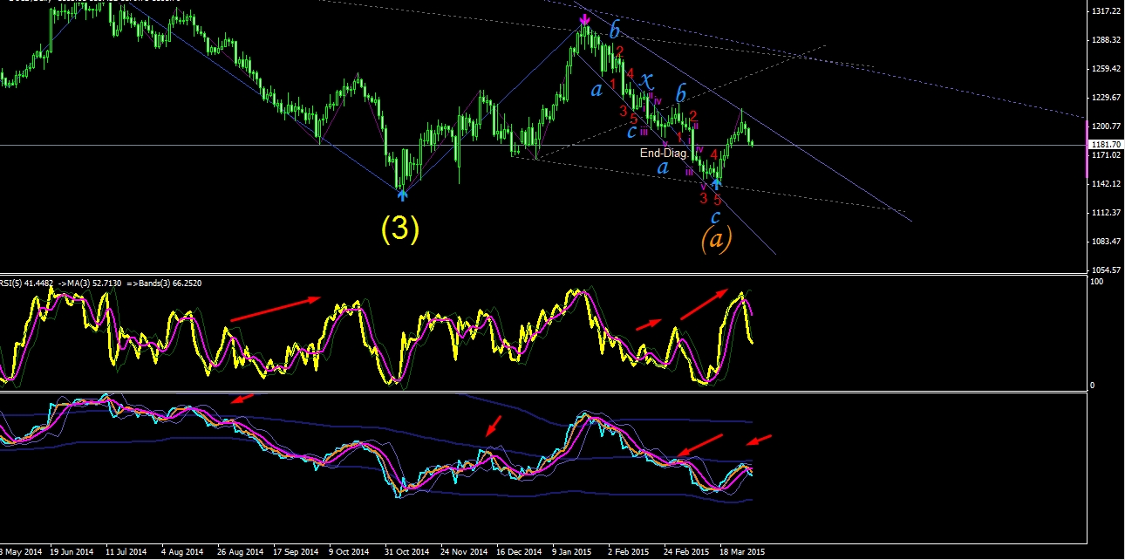Select the magenta down arrow at chart peak
This screenshot has width=1125, height=560.
[x=583, y=19]
